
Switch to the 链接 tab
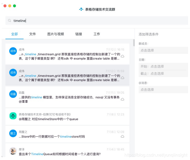coord(79,34)
